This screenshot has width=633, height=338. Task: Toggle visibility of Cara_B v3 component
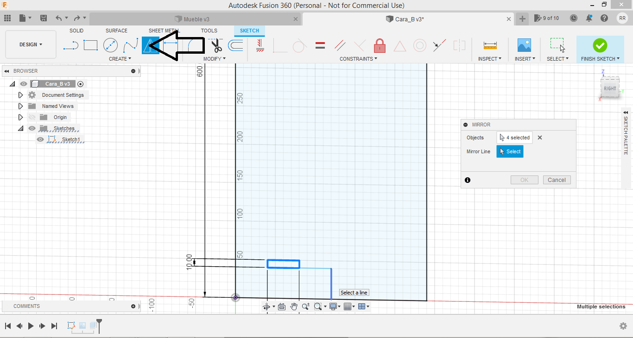click(x=24, y=84)
